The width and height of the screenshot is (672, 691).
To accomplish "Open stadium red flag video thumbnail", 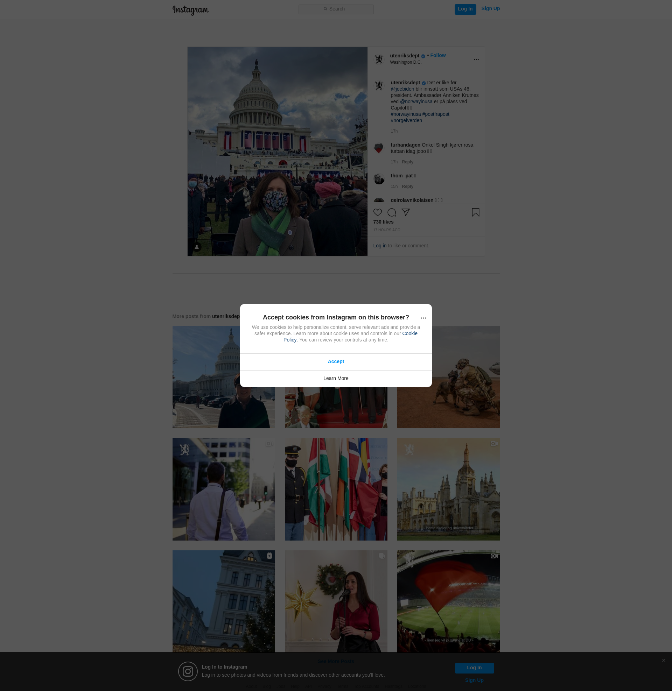I will tap(448, 601).
